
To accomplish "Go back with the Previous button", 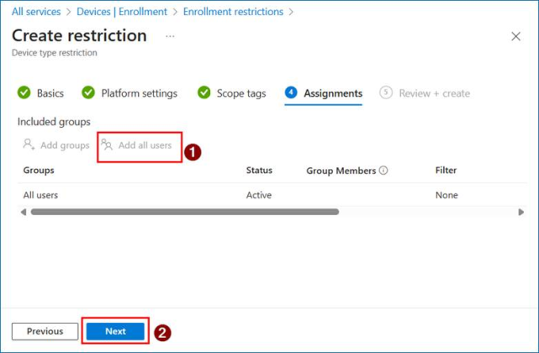I will tap(45, 331).
